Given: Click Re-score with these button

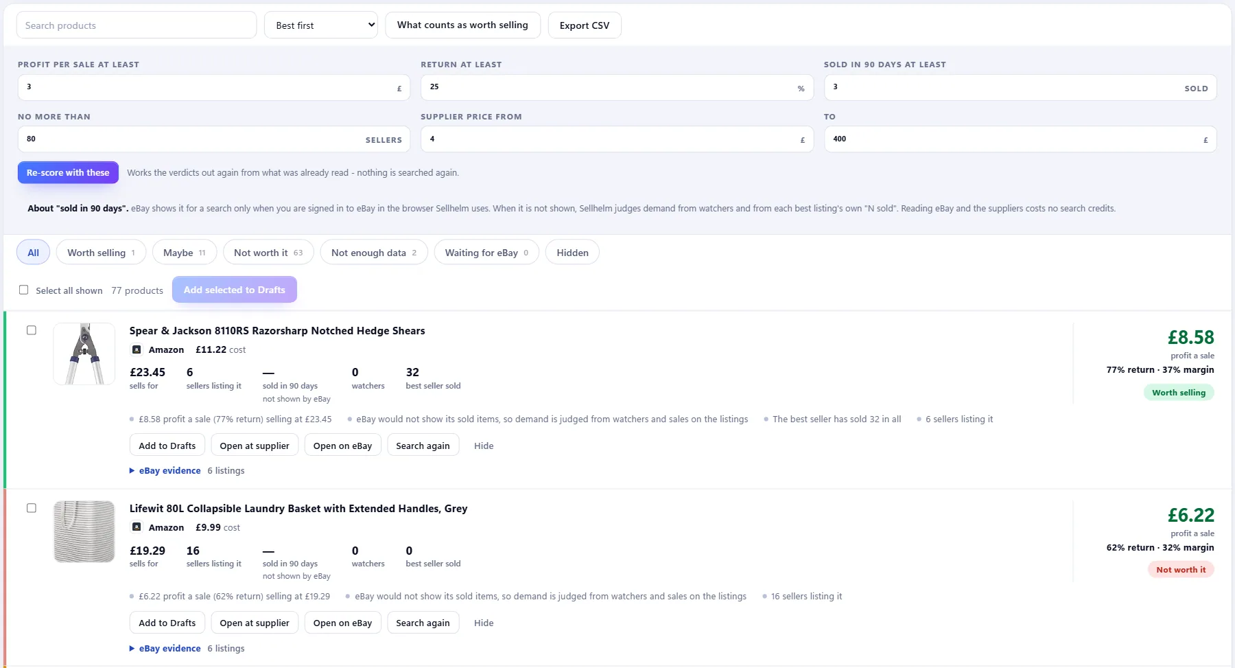Looking at the screenshot, I should 68,172.
